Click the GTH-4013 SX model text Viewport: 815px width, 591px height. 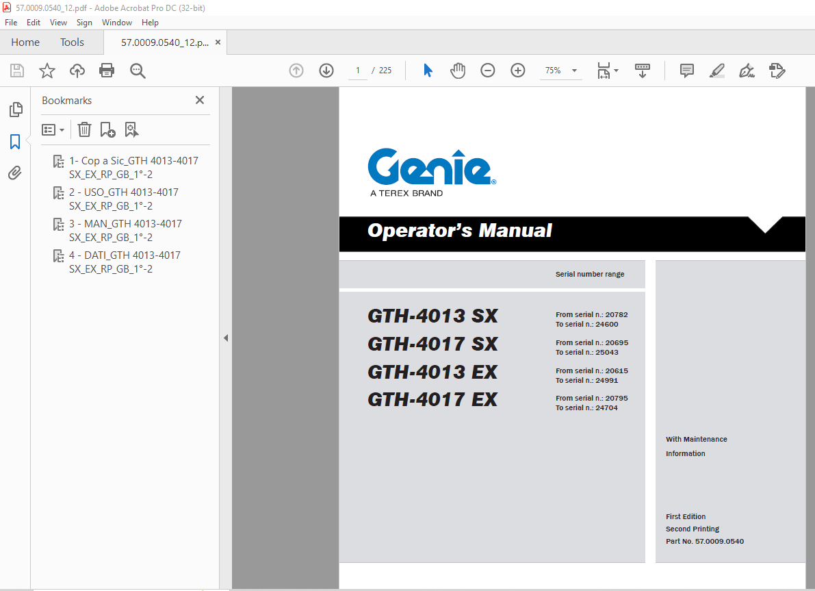(x=432, y=316)
